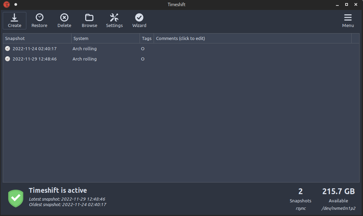Click the O tag of the 2022-11-29 snapshot

tap(143, 59)
